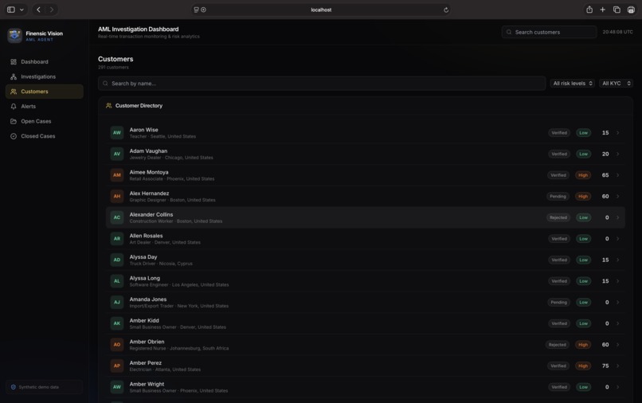Expand Aaron Wise row chevron
The height and width of the screenshot is (403, 642).
(x=618, y=133)
